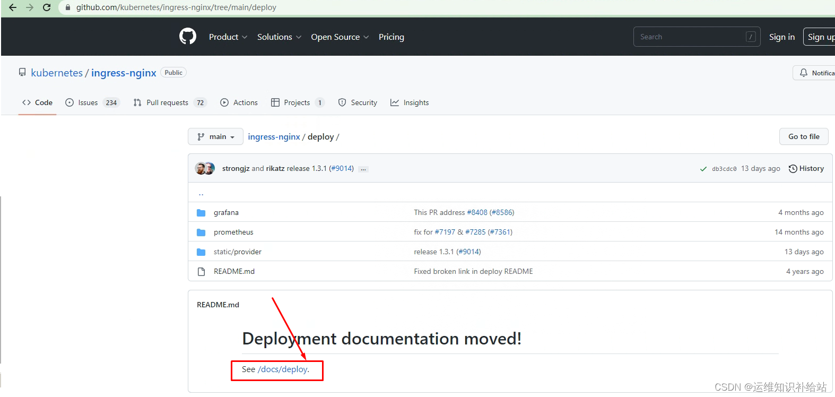The height and width of the screenshot is (397, 835).
Task: Click the repository icon beside kubernetes
Action: [x=22, y=72]
